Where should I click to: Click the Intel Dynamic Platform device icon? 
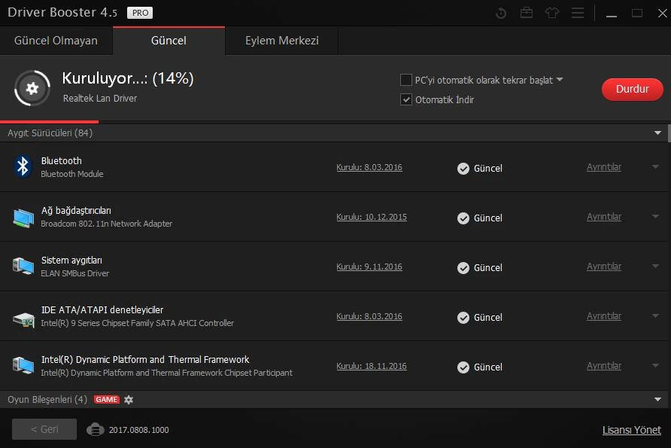(x=23, y=365)
